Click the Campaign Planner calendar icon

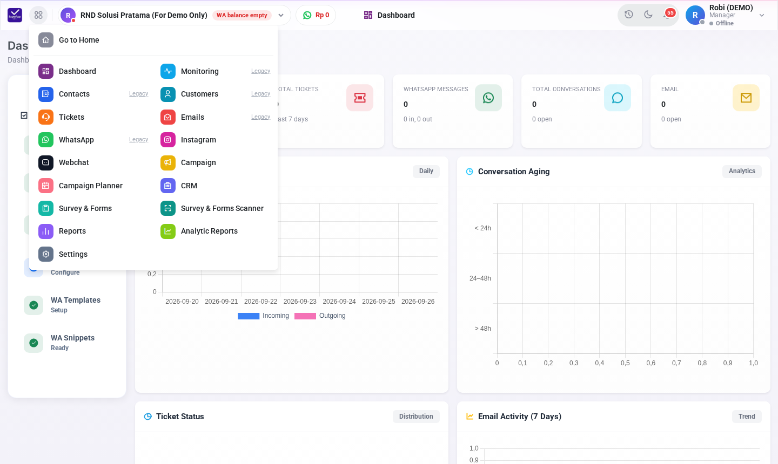46,186
